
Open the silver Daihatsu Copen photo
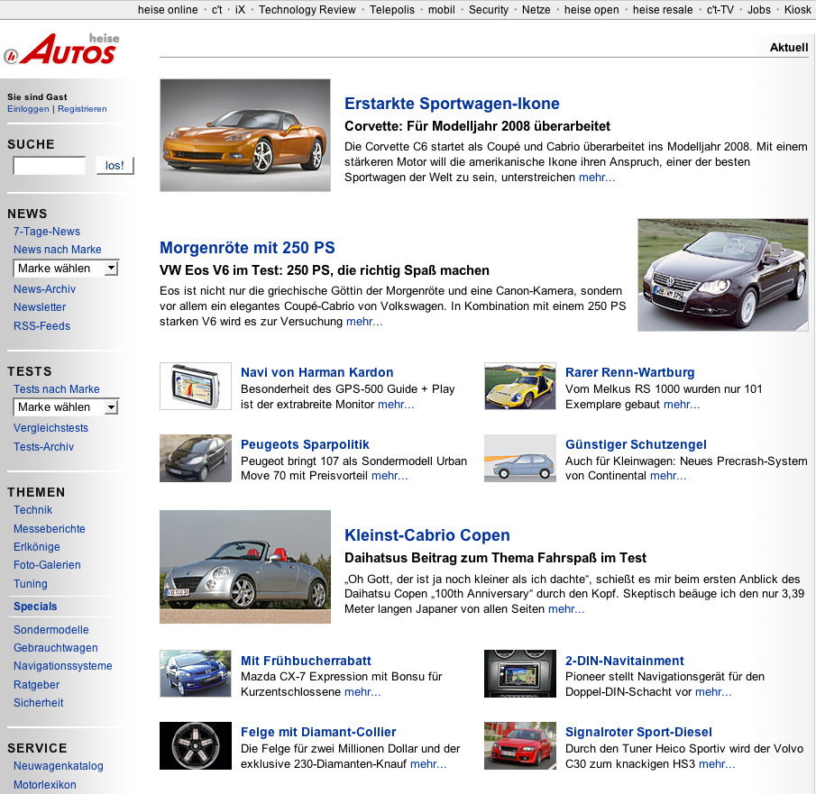245,567
